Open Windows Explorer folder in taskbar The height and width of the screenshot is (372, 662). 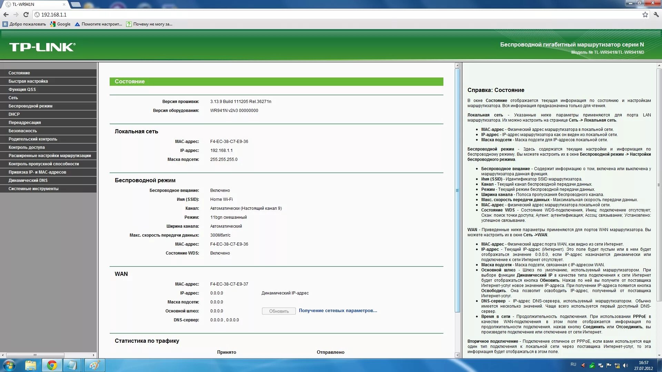click(31, 365)
